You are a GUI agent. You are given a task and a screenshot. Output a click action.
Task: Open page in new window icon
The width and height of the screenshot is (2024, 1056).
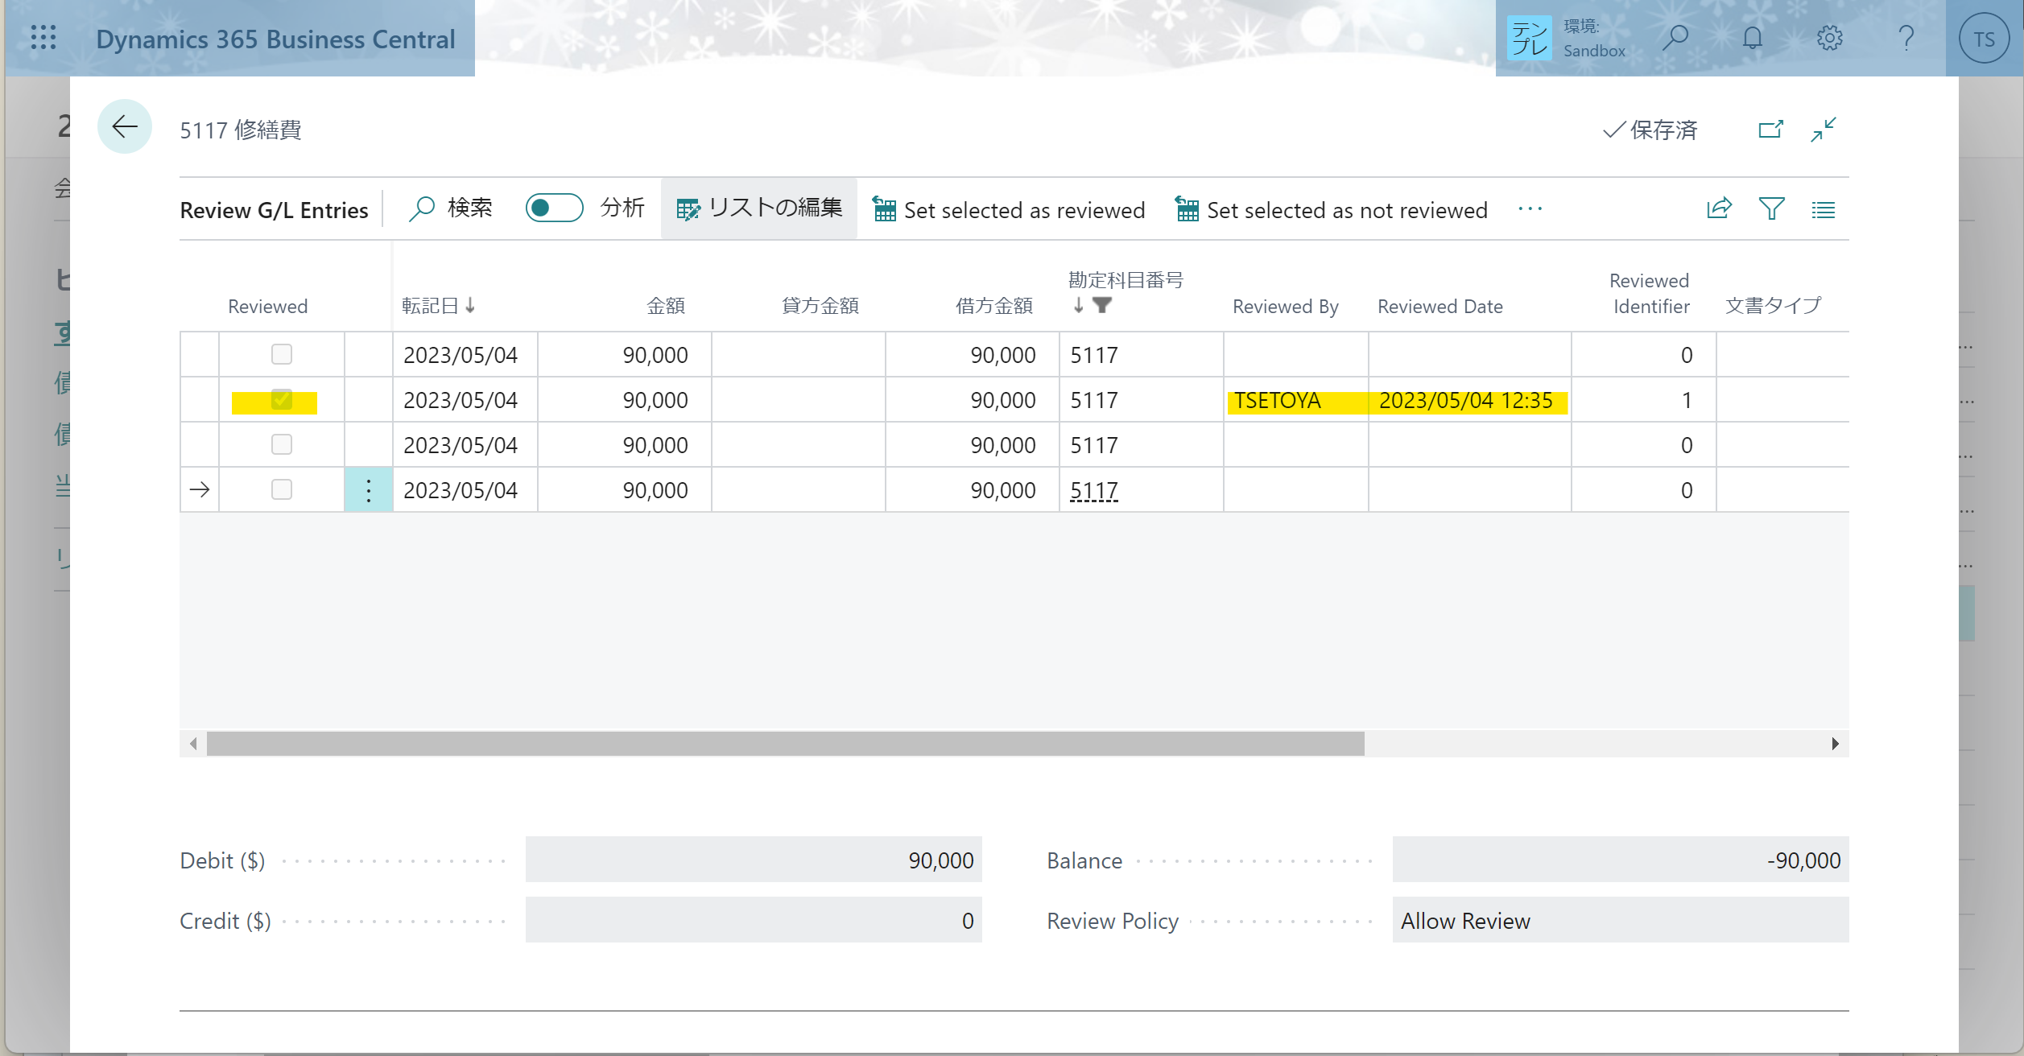1770,129
